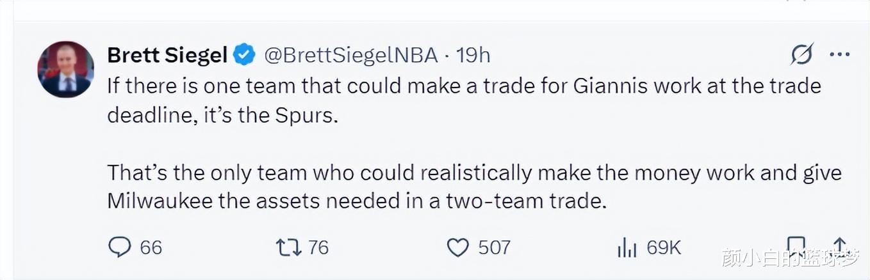Click the 76 reposts count
This screenshot has height=280, width=870.
[318, 247]
